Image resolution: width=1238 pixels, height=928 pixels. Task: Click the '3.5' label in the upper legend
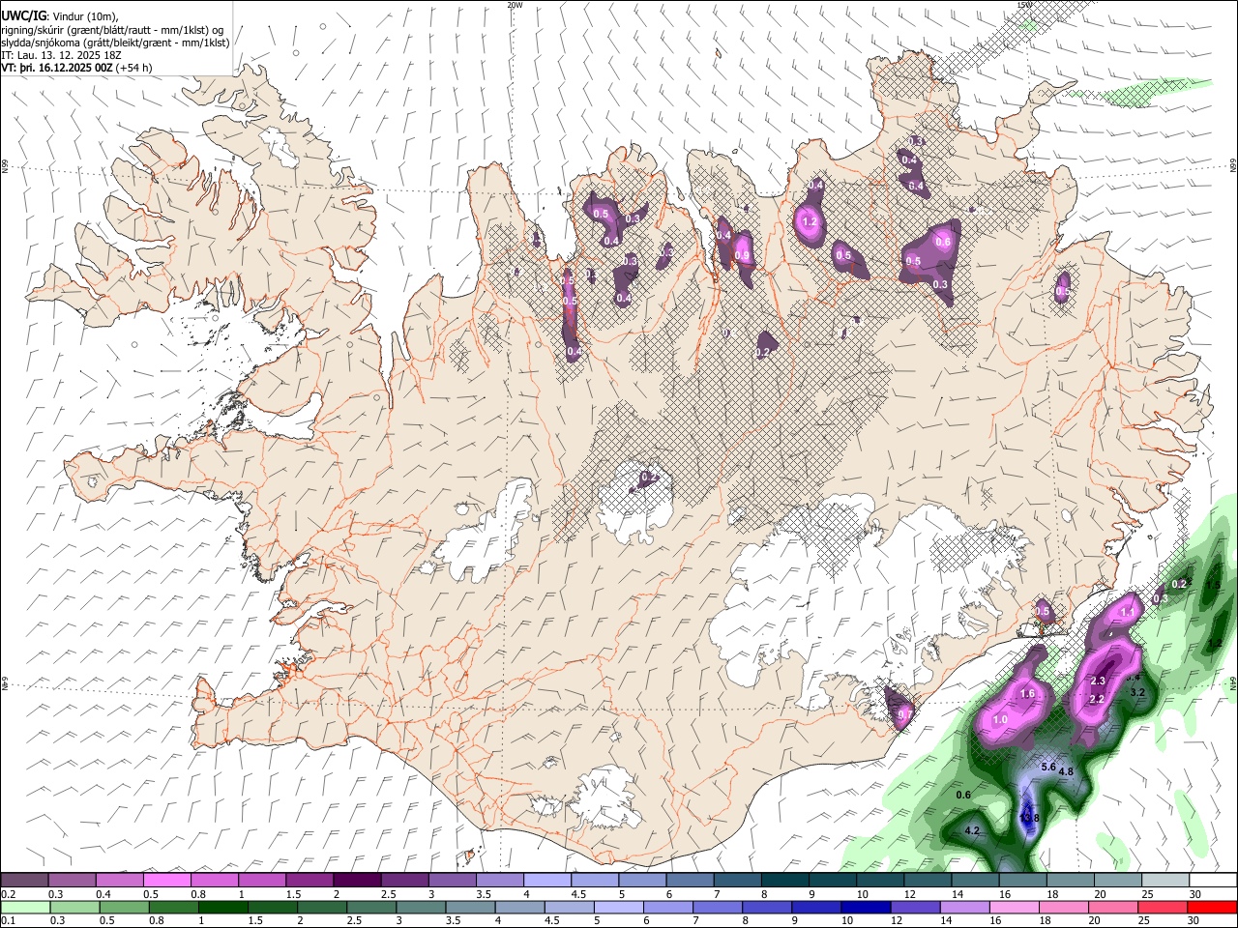pos(483,894)
